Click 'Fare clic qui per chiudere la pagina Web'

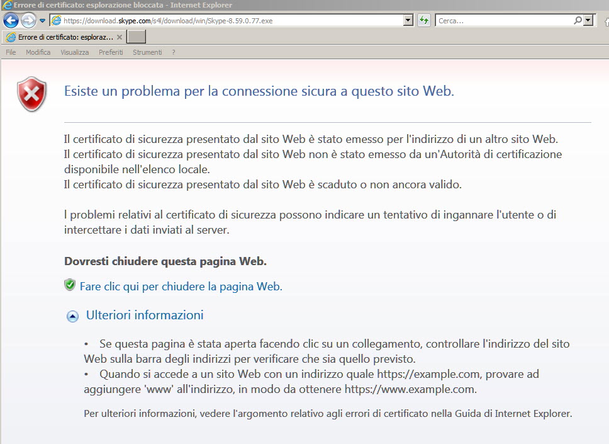point(181,287)
